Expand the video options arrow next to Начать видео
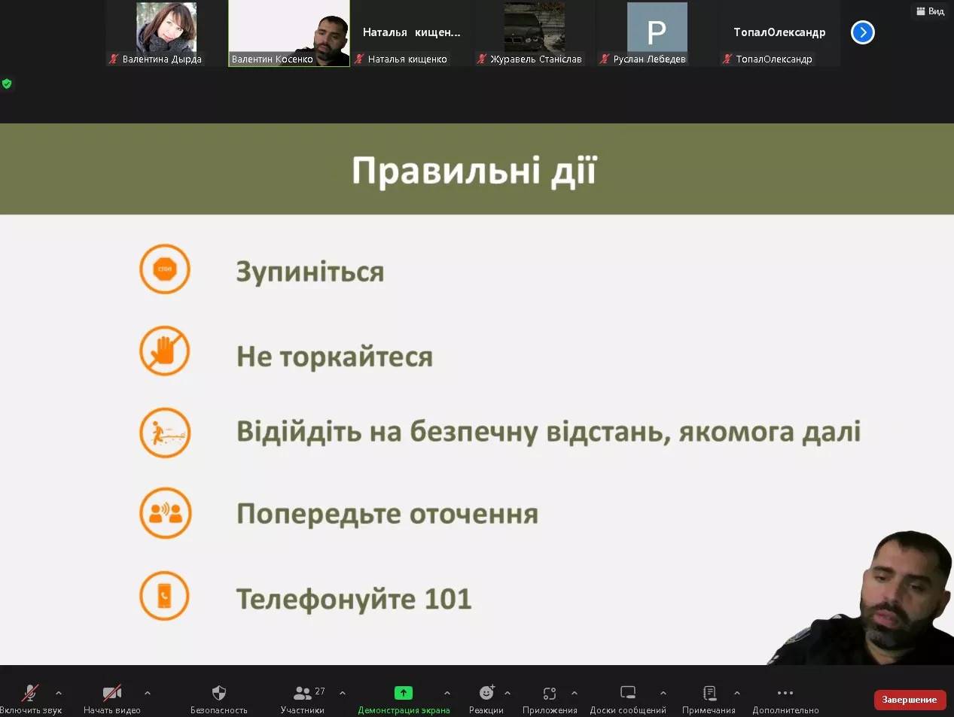Image resolution: width=954 pixels, height=717 pixels. click(x=148, y=693)
